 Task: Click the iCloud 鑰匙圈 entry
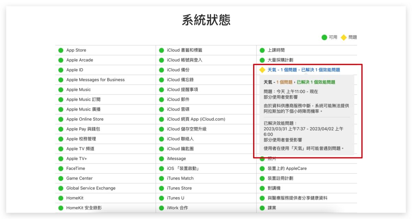coord(180,149)
